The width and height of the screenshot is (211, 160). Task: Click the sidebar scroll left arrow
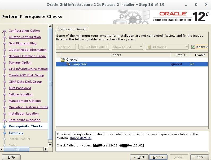[2, 149]
